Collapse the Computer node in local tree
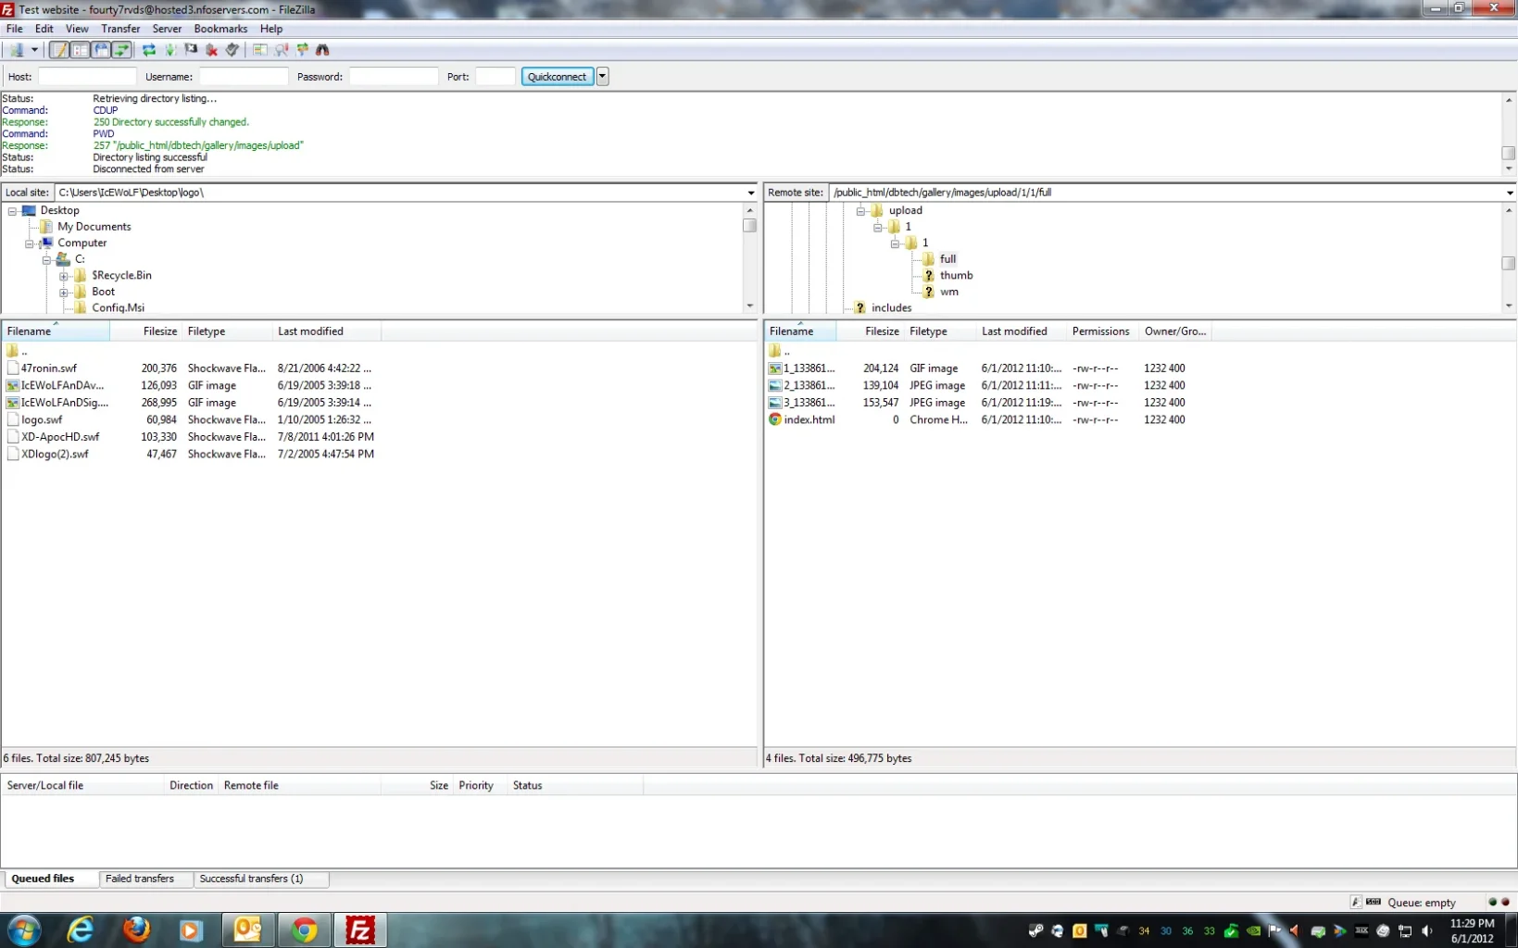The width and height of the screenshot is (1518, 948). pos(30,243)
